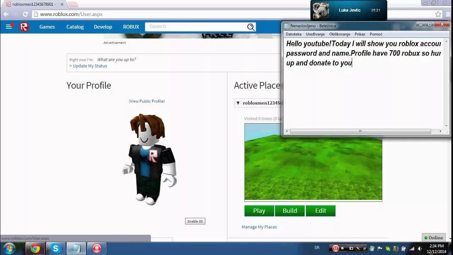Open the Uređivanje menu in Notepad
Viewport: 453px width, 255px height.
pos(315,34)
